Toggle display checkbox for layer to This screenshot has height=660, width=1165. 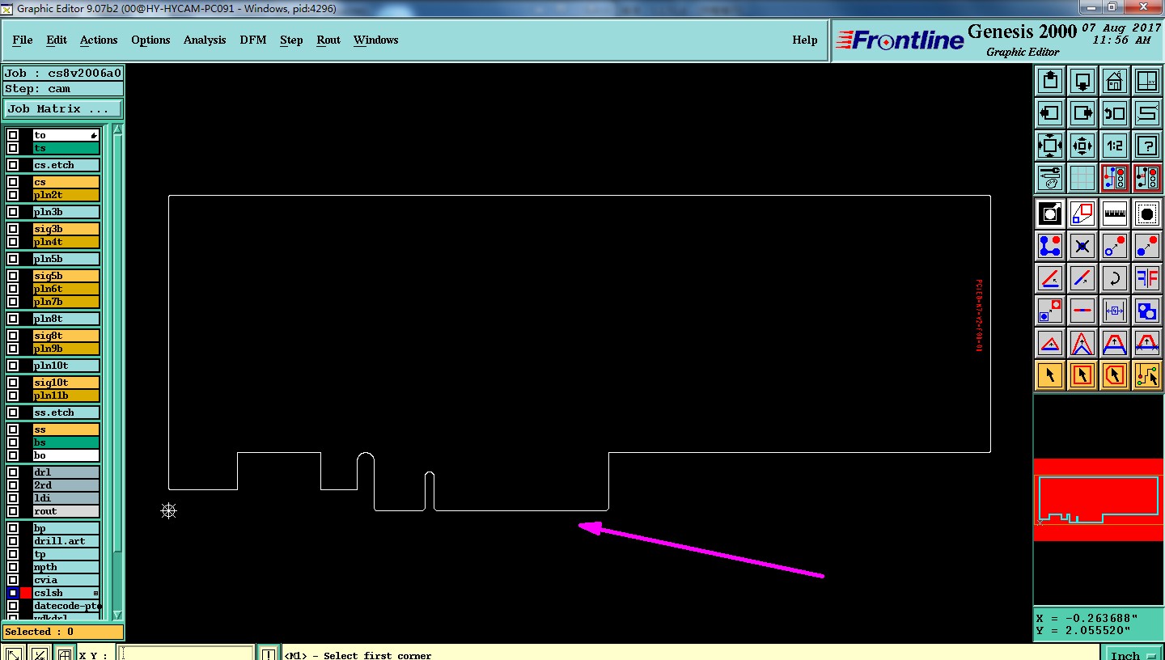coord(13,135)
